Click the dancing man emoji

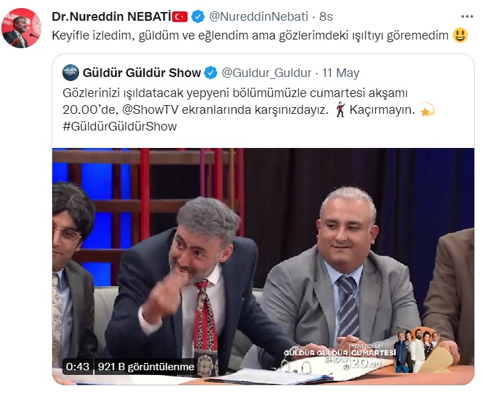click(x=340, y=110)
